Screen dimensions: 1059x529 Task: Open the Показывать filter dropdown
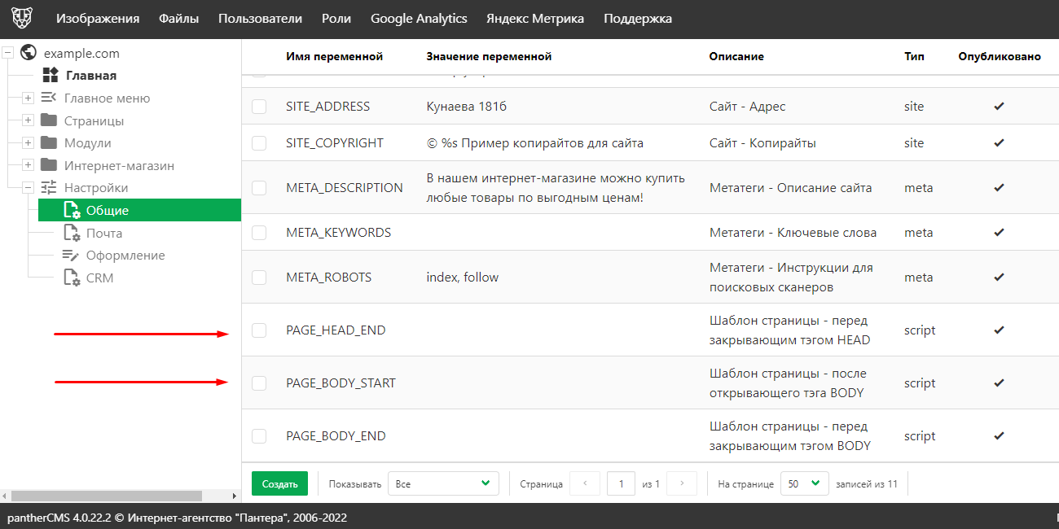pos(443,483)
